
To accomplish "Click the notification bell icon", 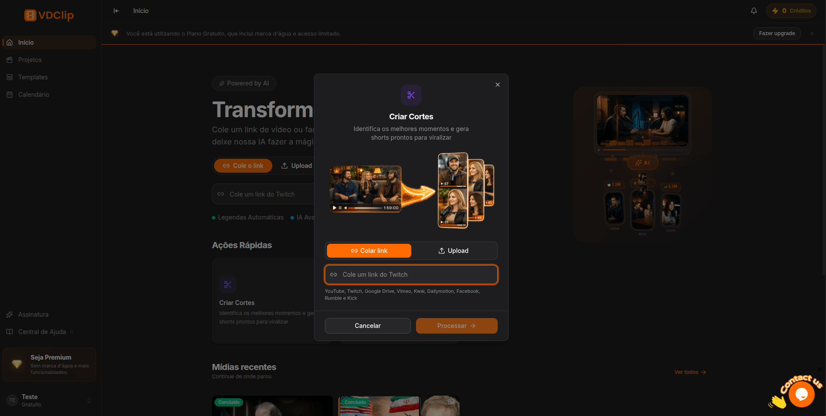I will (754, 11).
